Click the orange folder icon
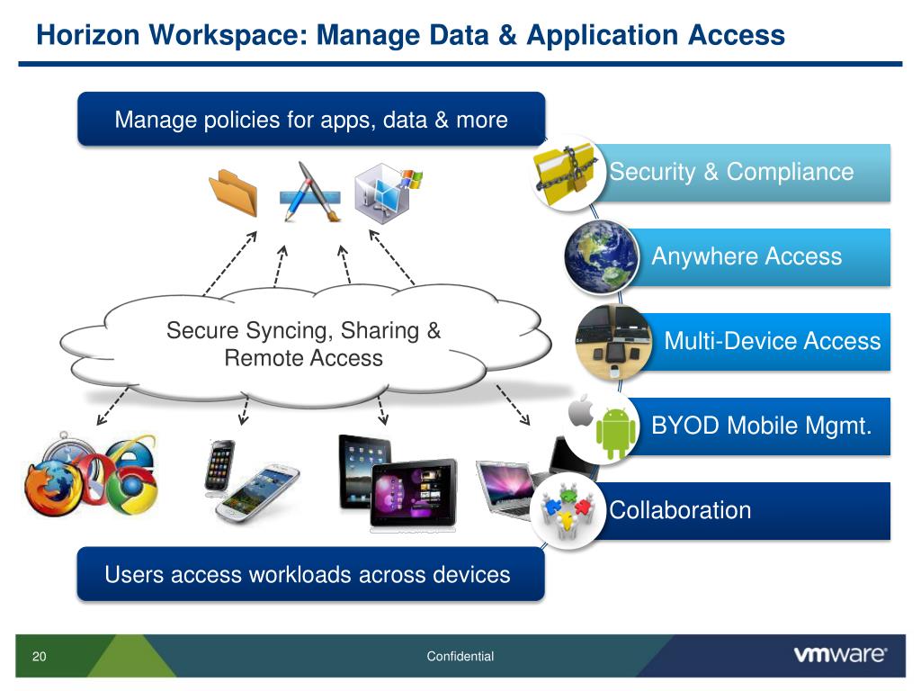The height and width of the screenshot is (691, 921). (234, 193)
